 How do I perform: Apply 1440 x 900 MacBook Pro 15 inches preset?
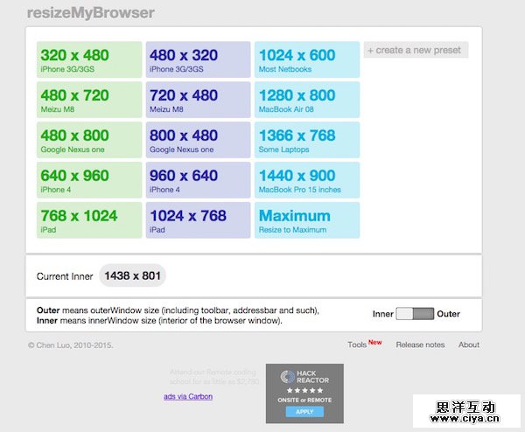point(307,180)
